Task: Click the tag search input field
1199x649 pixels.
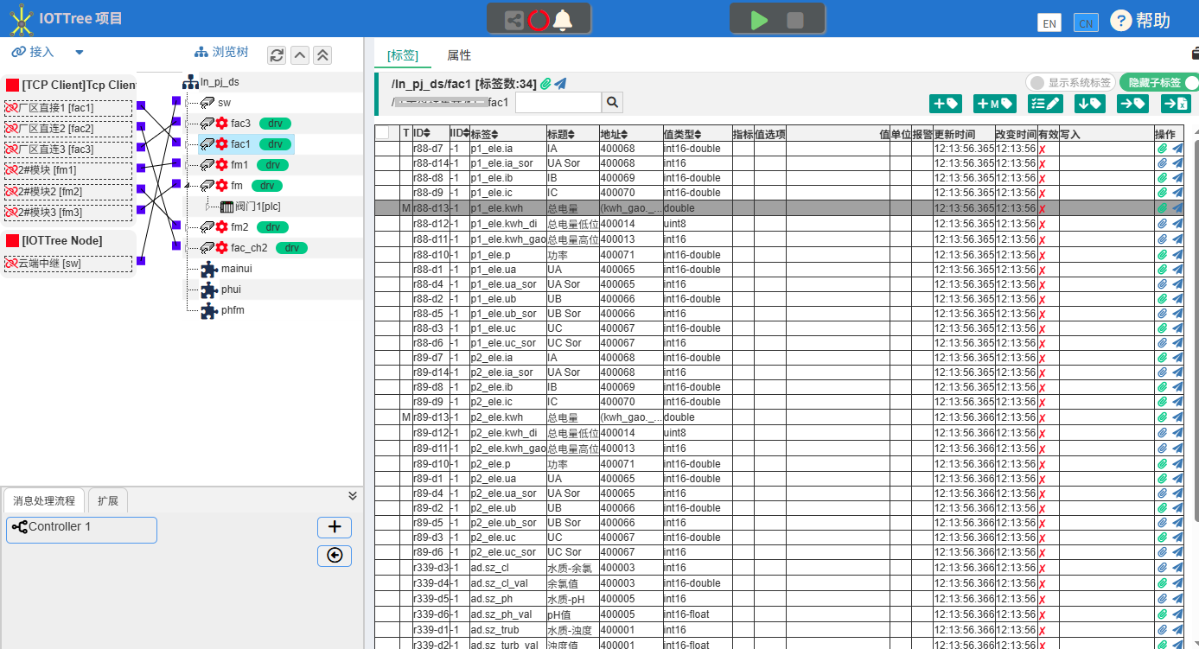Action: (558, 103)
